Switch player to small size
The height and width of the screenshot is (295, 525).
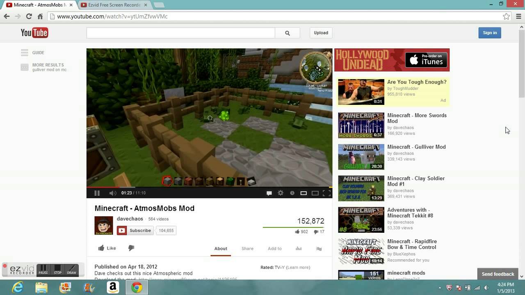tap(304, 193)
